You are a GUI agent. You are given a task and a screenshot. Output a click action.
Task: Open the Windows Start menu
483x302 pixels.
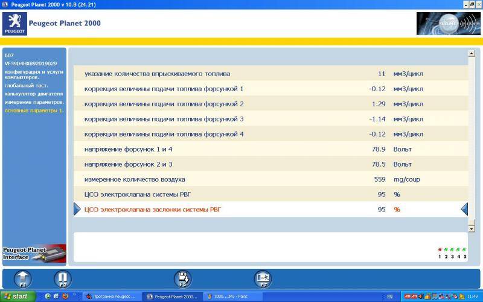pyautogui.click(x=17, y=297)
